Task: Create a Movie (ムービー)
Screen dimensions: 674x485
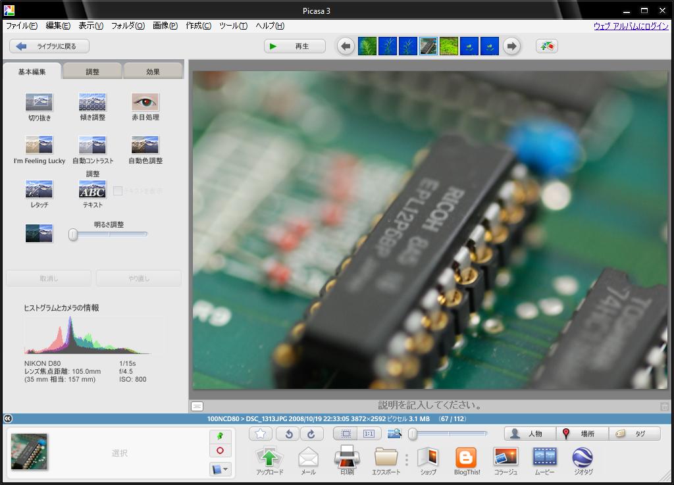Action: pos(544,457)
